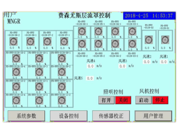Viewport: 179px width, 134px height.
Task: Click the 风速1 value field
Action: (x=164, y=62)
